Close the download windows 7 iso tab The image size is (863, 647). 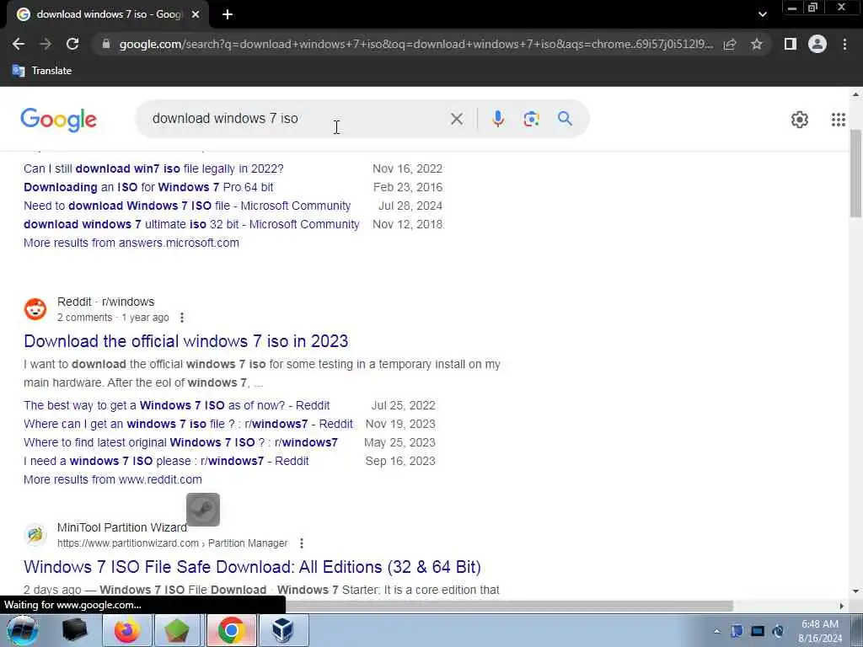pos(196,14)
